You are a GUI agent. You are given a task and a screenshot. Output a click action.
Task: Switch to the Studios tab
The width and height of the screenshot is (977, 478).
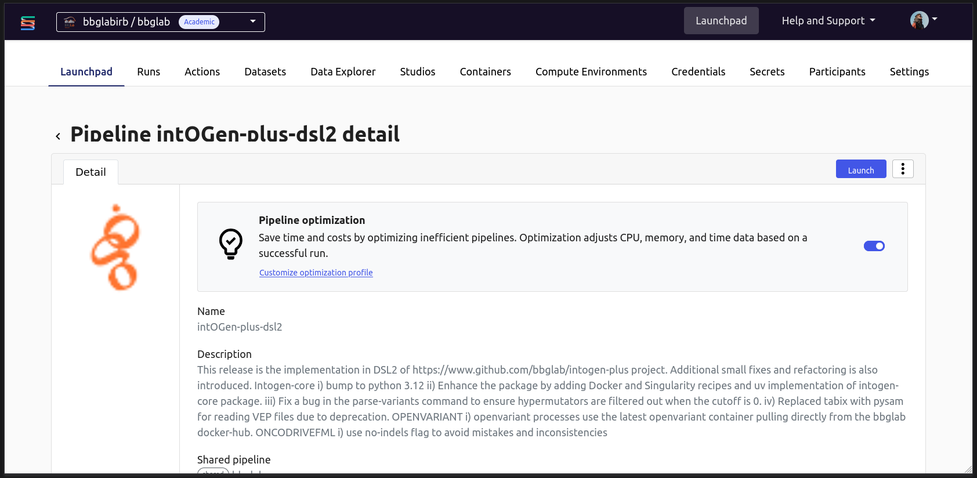(418, 72)
